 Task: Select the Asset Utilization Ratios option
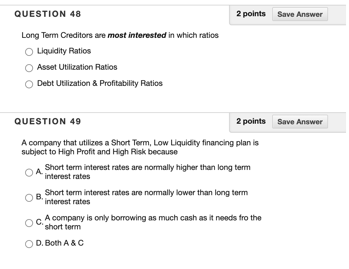coord(29,68)
